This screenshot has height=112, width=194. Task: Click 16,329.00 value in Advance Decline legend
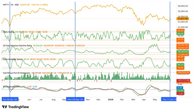tap(37, 46)
